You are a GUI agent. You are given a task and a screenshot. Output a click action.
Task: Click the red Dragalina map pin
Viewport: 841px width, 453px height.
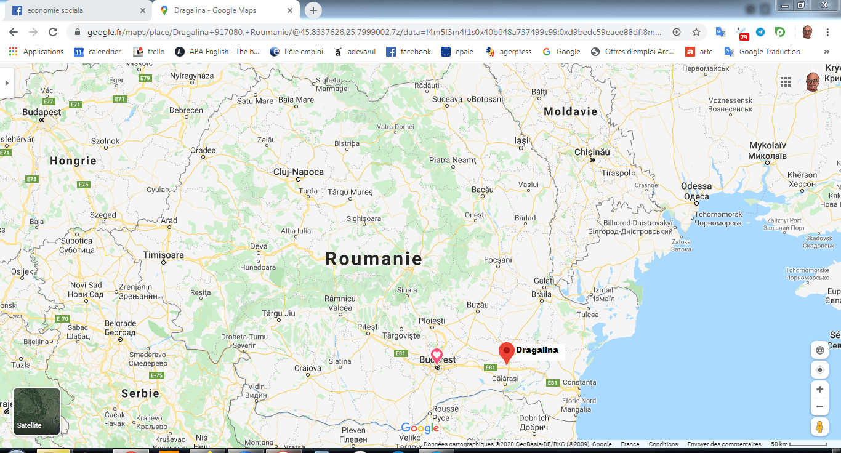click(506, 353)
